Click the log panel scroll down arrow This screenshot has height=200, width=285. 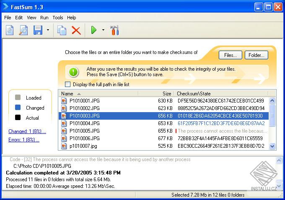pos(279,186)
